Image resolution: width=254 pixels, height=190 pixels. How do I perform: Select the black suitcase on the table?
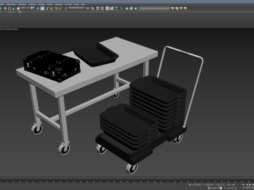(51, 66)
